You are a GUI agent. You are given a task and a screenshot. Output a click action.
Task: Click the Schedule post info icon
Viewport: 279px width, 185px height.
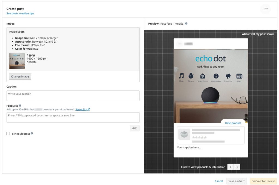point(32,133)
